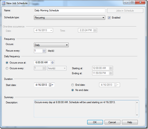Decrease the Recurs every days spinner
The height and width of the screenshot is (129, 148).
point(44,52)
